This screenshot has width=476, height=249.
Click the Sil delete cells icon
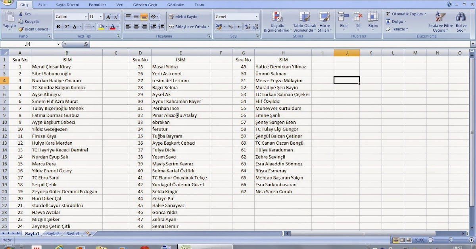tap(358, 17)
